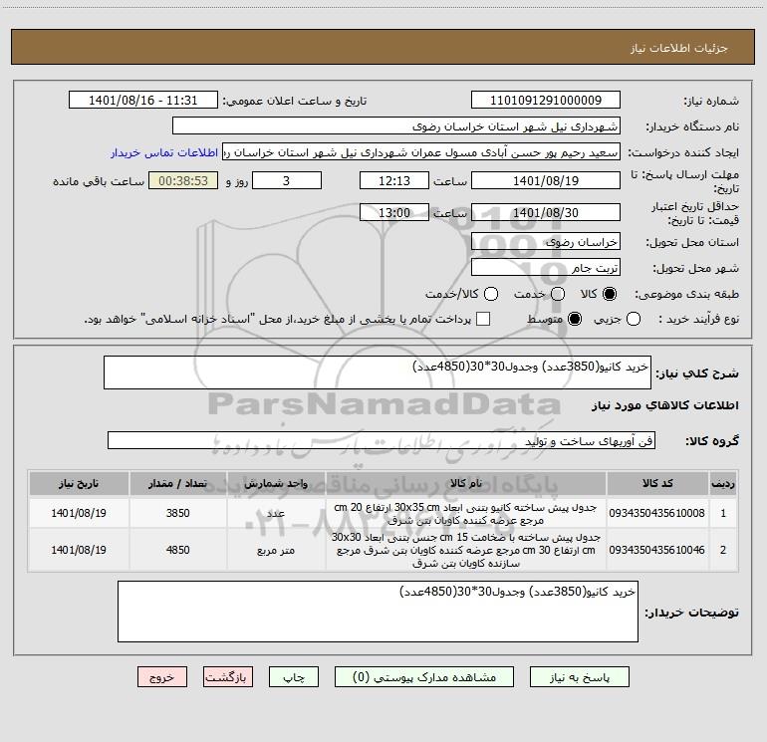Screen dimensions: 767x742
Task: Click the ردیف column header
Action: tap(723, 483)
